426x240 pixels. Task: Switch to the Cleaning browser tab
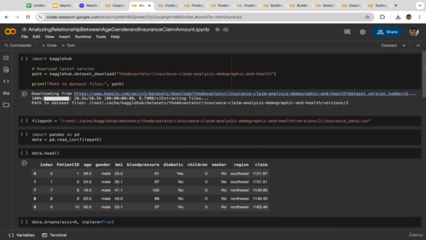pos(115,5)
